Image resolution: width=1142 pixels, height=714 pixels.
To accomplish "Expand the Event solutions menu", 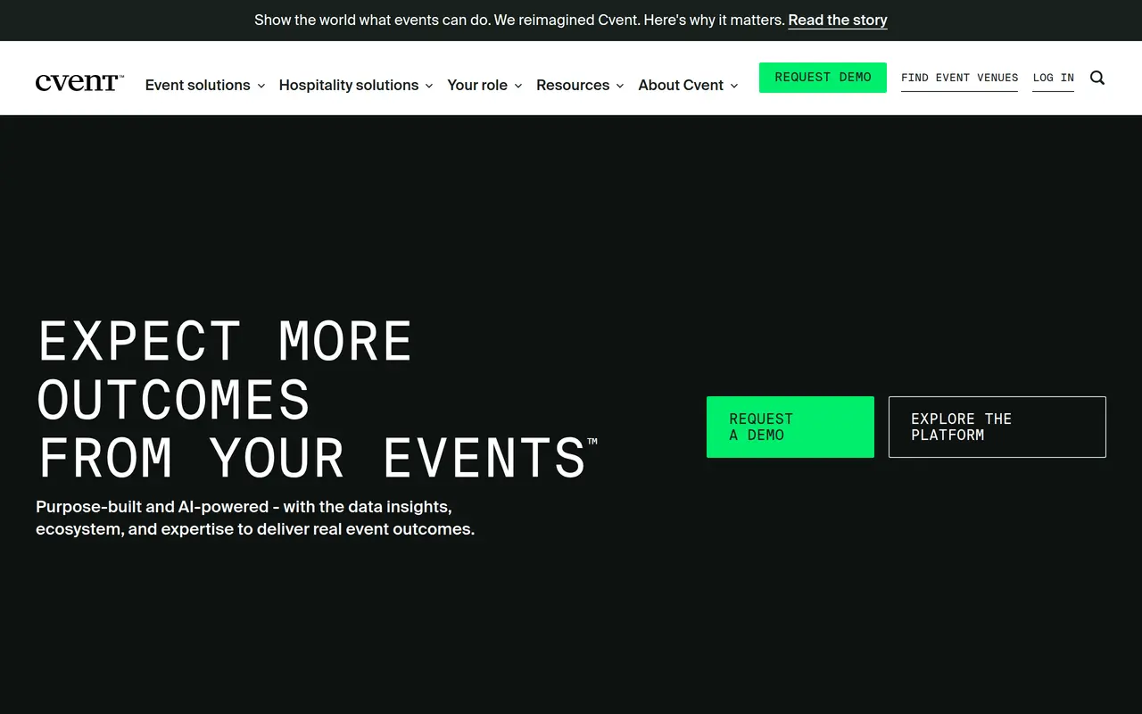I will click(205, 85).
